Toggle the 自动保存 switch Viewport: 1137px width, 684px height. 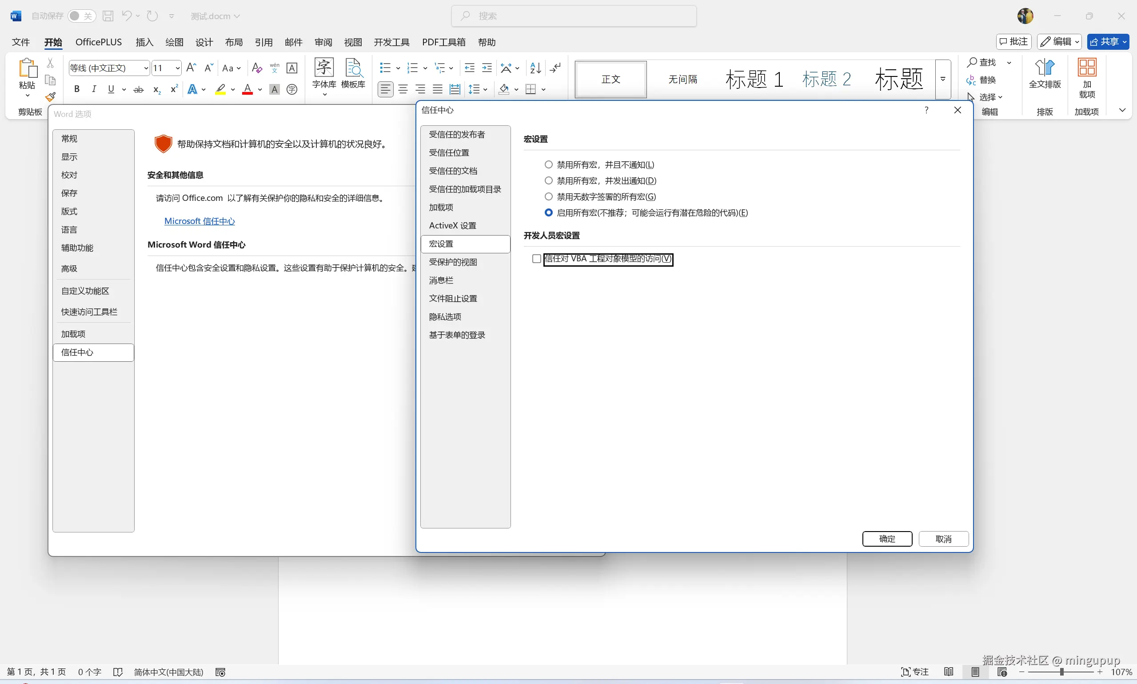[82, 16]
